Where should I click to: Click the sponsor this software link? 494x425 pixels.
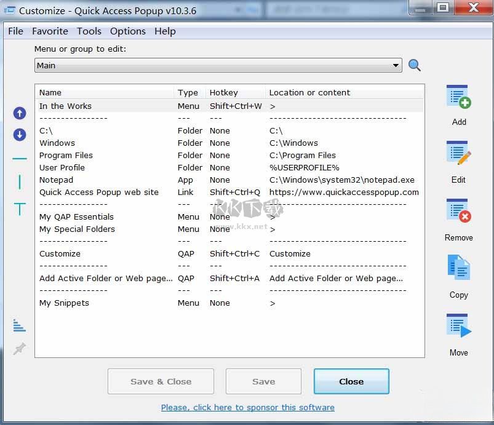[x=247, y=407]
